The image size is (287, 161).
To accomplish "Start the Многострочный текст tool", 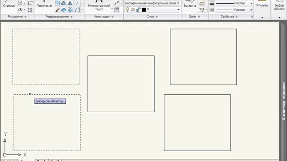I will (99, 5).
